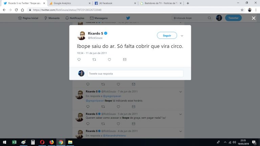
Task: Click the reply icon under the Ibope tweet
Action: pyautogui.click(x=79, y=59)
